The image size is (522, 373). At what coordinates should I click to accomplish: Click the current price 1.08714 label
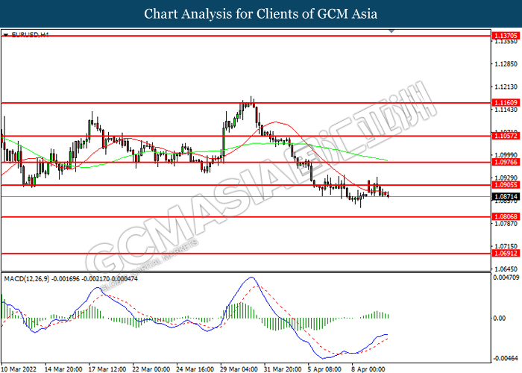point(506,196)
